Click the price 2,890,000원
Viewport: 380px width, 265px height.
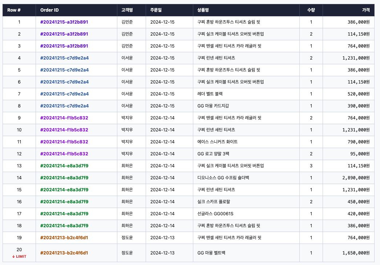[356, 178]
